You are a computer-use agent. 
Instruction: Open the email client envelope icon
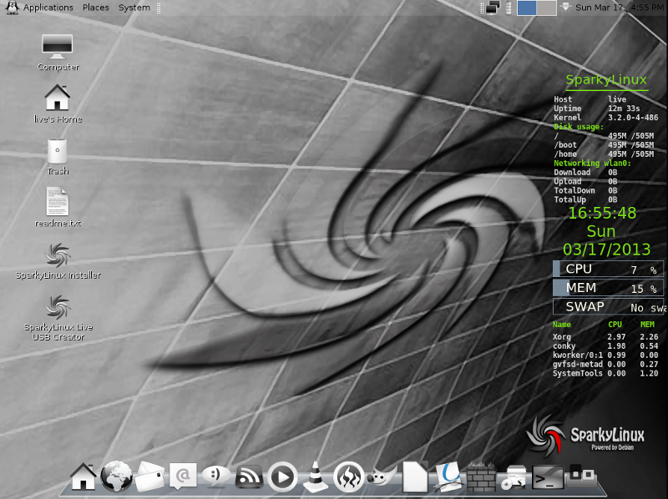tap(149, 476)
